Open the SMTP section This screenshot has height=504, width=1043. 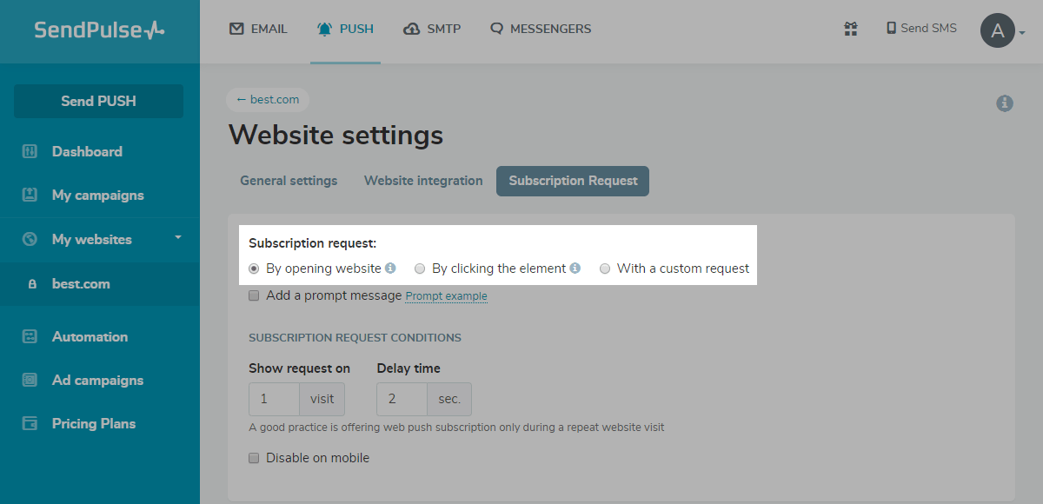click(432, 29)
